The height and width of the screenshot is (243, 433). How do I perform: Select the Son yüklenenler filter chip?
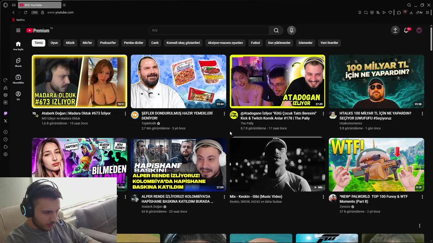pyautogui.click(x=279, y=43)
